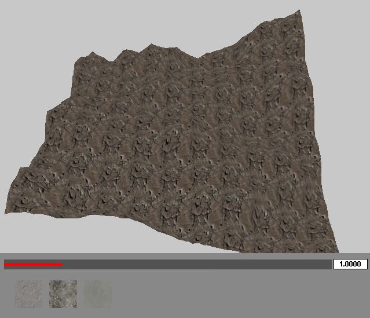Select the dark mossy gravel texture thumbnail
The image size is (370, 318).
pos(63,294)
